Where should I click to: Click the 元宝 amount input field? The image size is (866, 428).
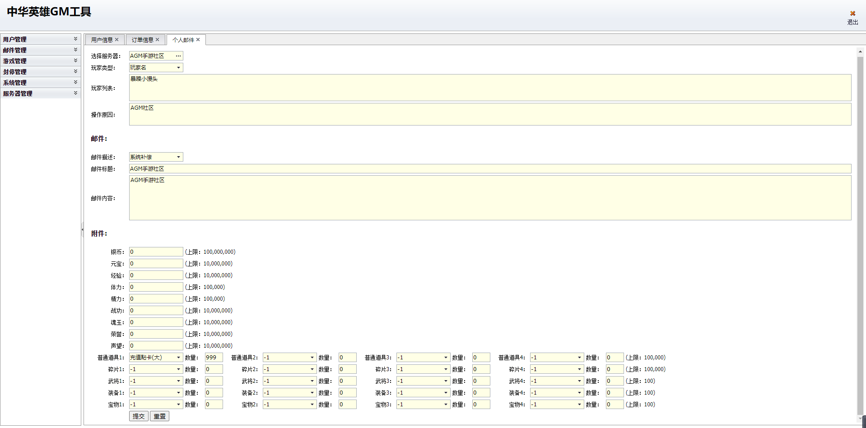pos(156,264)
